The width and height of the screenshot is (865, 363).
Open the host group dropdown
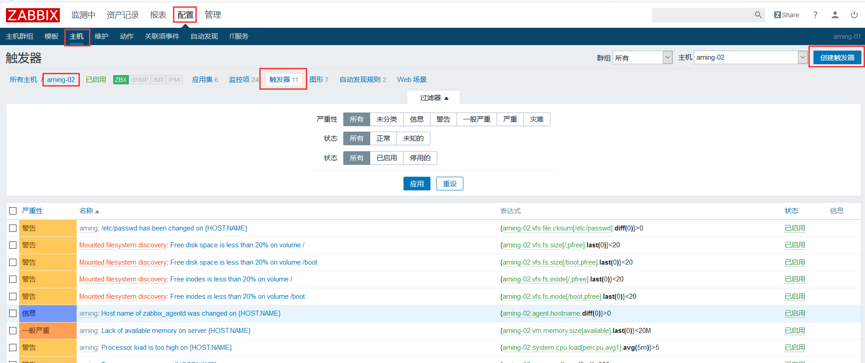642,57
